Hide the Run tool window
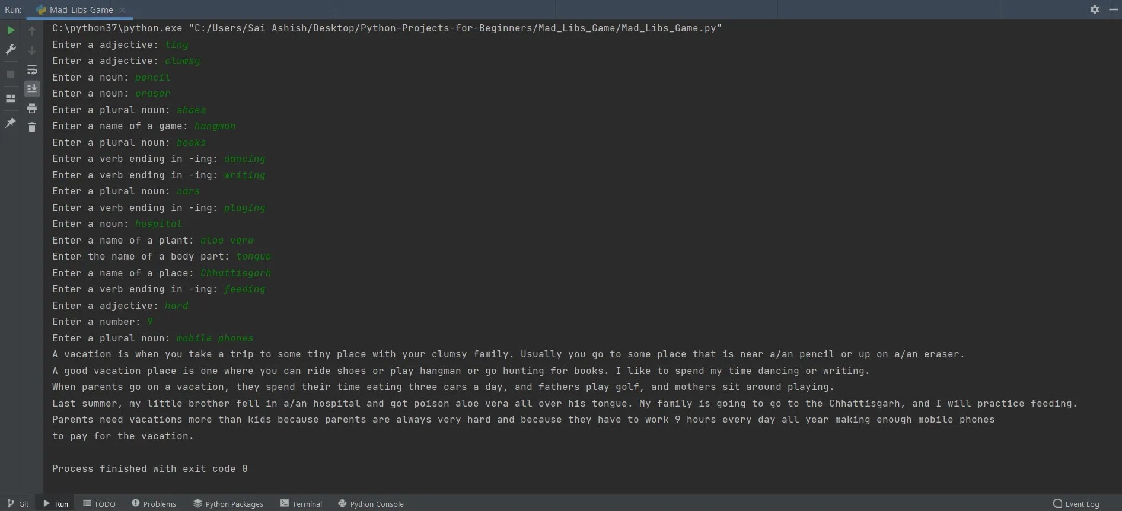Image resolution: width=1122 pixels, height=511 pixels. click(x=1113, y=9)
